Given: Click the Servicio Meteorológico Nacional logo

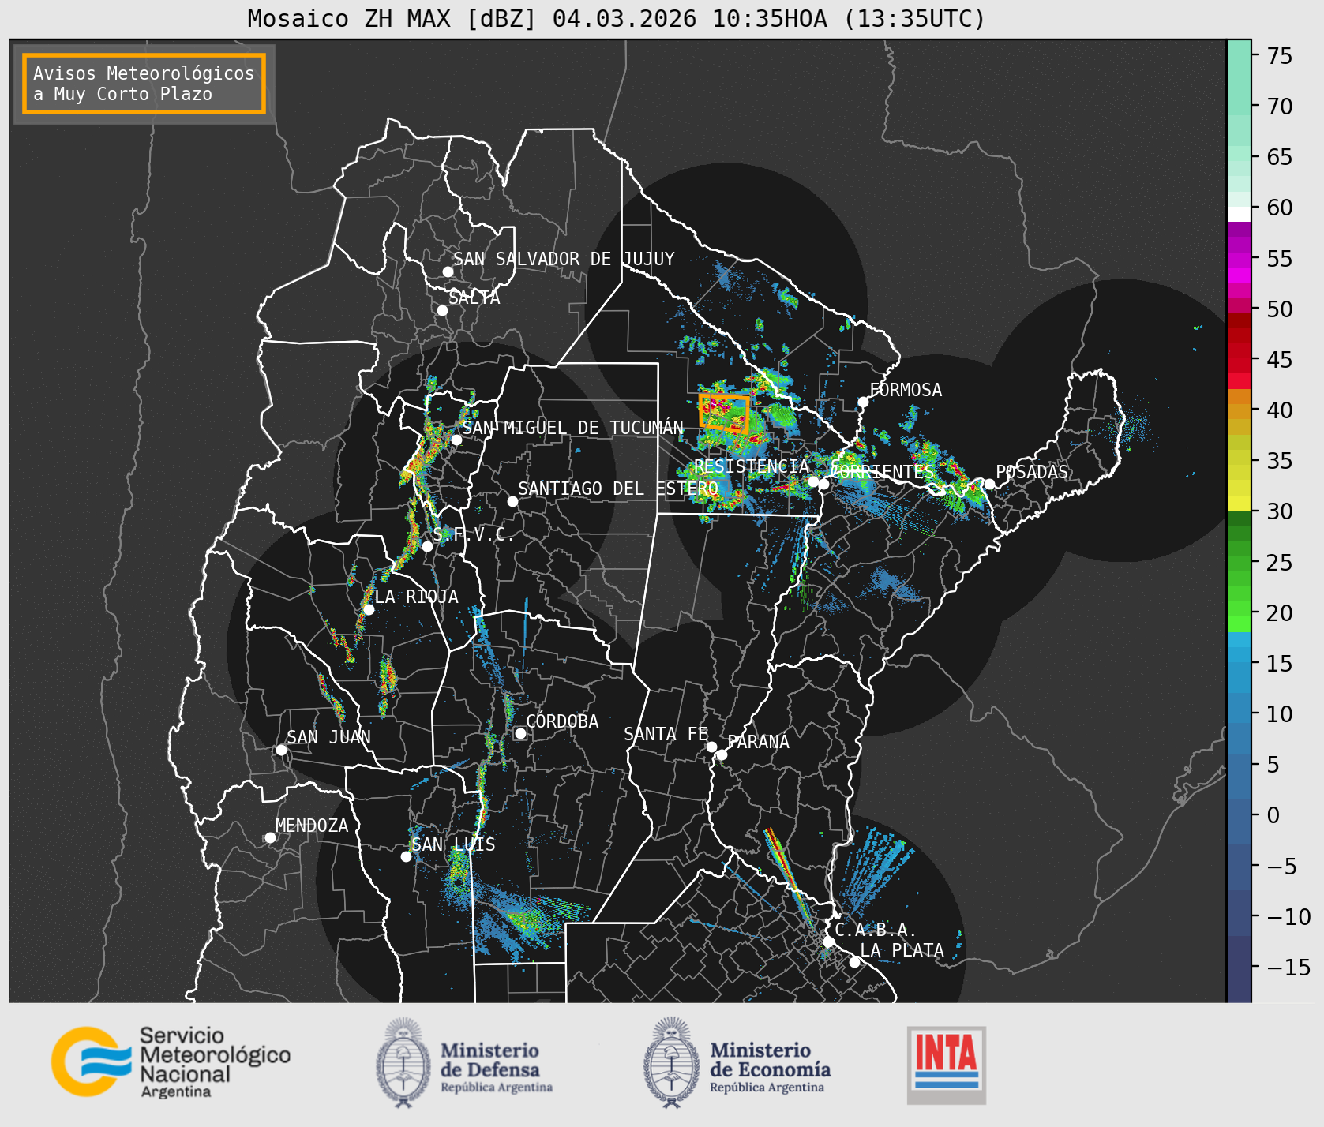Looking at the screenshot, I should (x=171, y=1061).
